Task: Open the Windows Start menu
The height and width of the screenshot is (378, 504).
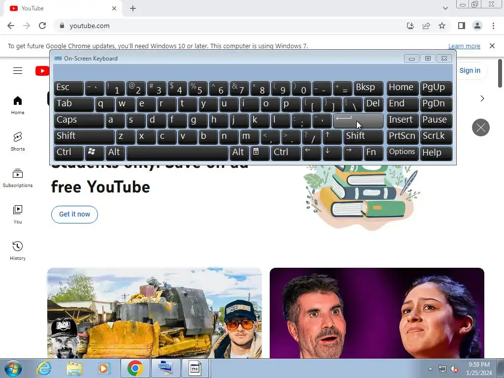Action: tap(13, 368)
